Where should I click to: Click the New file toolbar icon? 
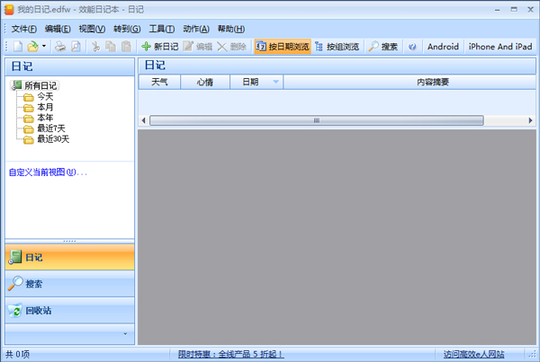click(x=18, y=47)
